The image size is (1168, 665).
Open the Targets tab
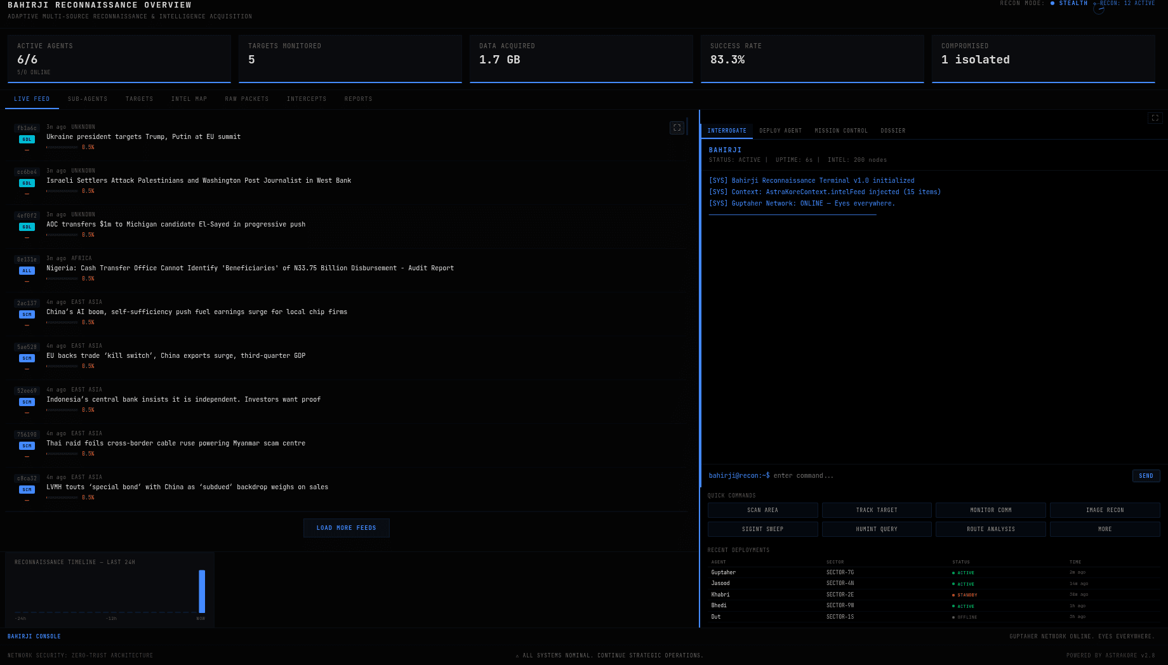(x=139, y=99)
